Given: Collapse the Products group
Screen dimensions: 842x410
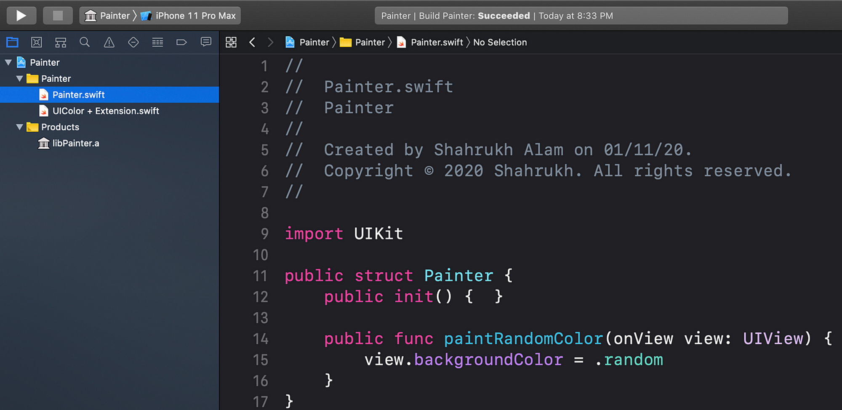Looking at the screenshot, I should pyautogui.click(x=19, y=127).
